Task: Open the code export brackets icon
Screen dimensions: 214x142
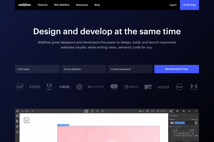Action: click(152, 111)
